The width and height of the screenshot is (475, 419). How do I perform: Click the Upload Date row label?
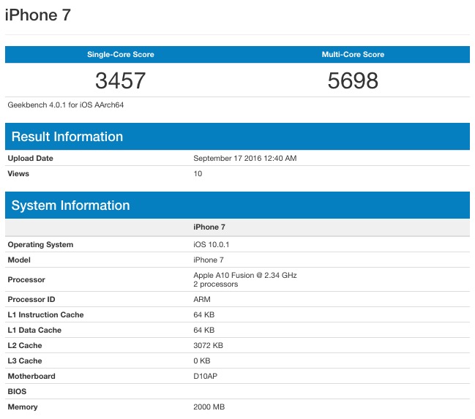[30, 159]
